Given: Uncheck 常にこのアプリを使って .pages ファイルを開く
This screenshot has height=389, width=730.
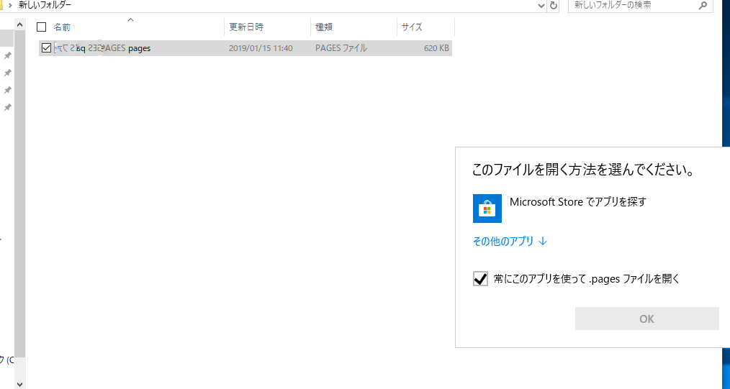Looking at the screenshot, I should point(480,279).
